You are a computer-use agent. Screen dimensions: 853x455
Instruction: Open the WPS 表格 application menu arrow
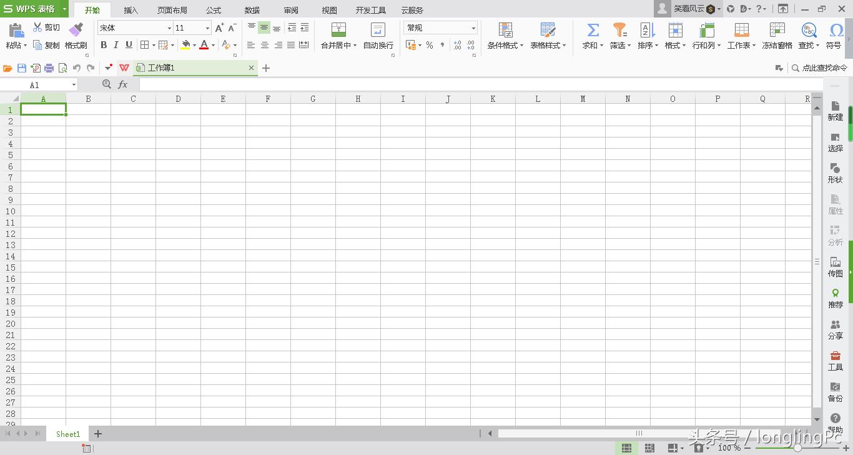65,9
